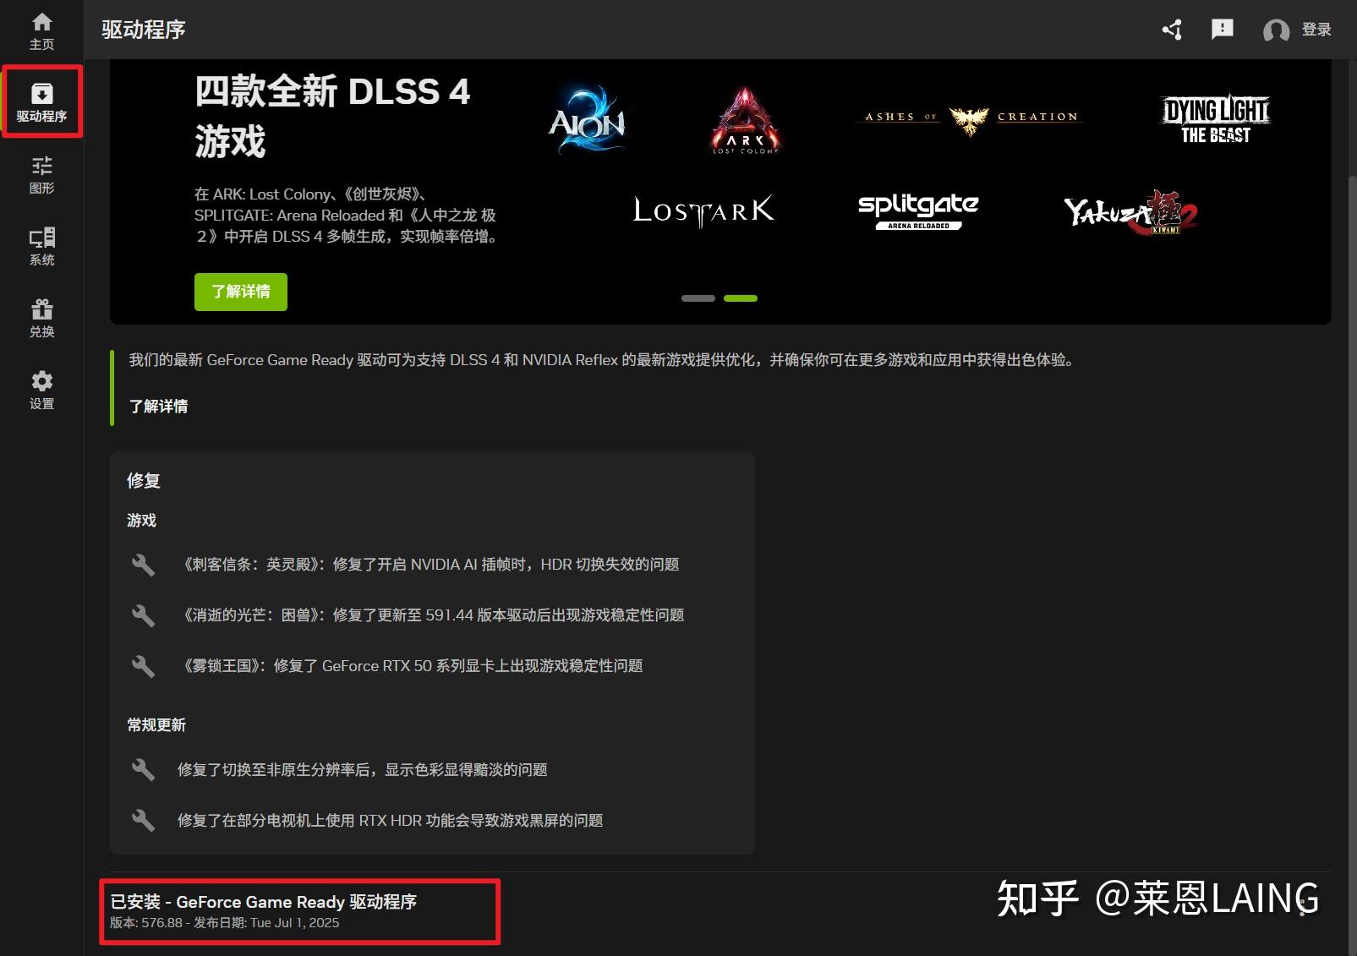Click the share icon in the top bar
The height and width of the screenshot is (956, 1357).
point(1171,30)
